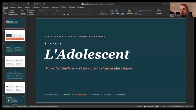Open the Affichage tab
The image size is (196, 110).
72,7
